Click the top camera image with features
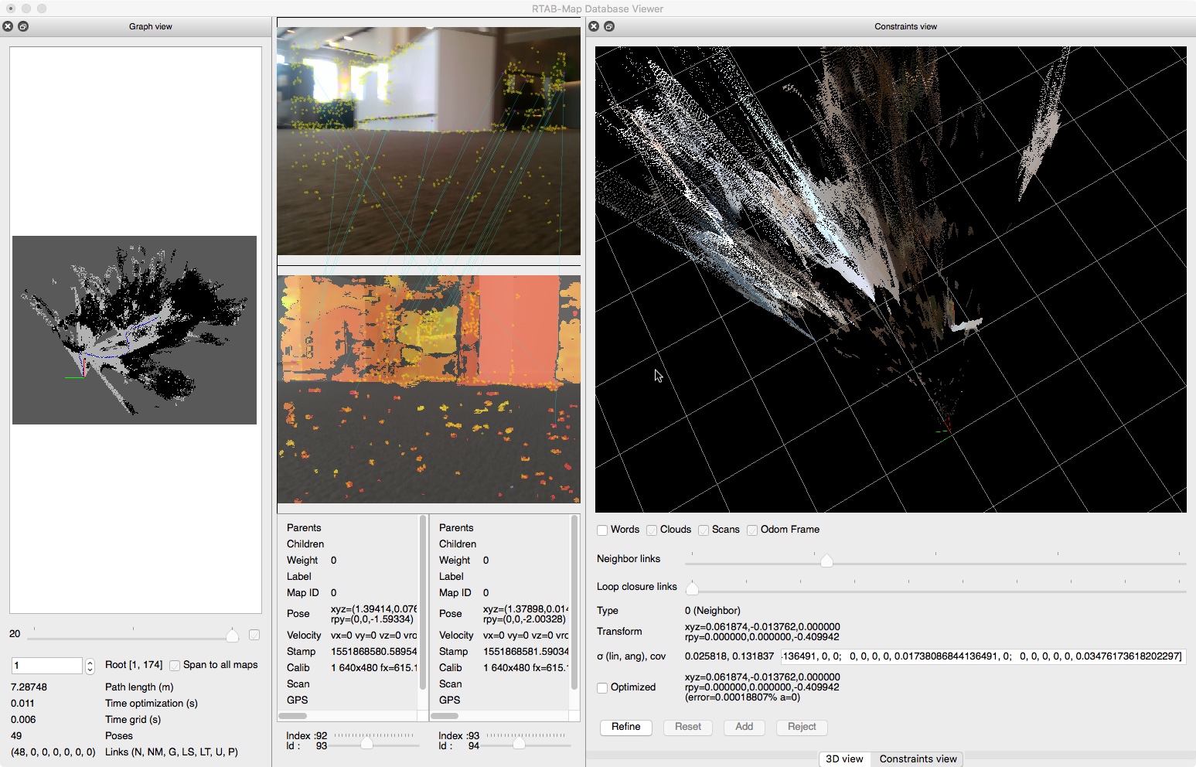The height and width of the screenshot is (767, 1196). 428,141
